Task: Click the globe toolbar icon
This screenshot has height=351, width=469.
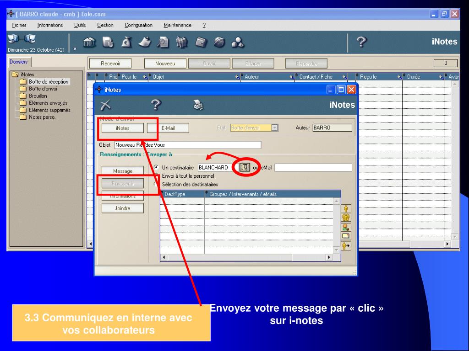Action: 219,43
